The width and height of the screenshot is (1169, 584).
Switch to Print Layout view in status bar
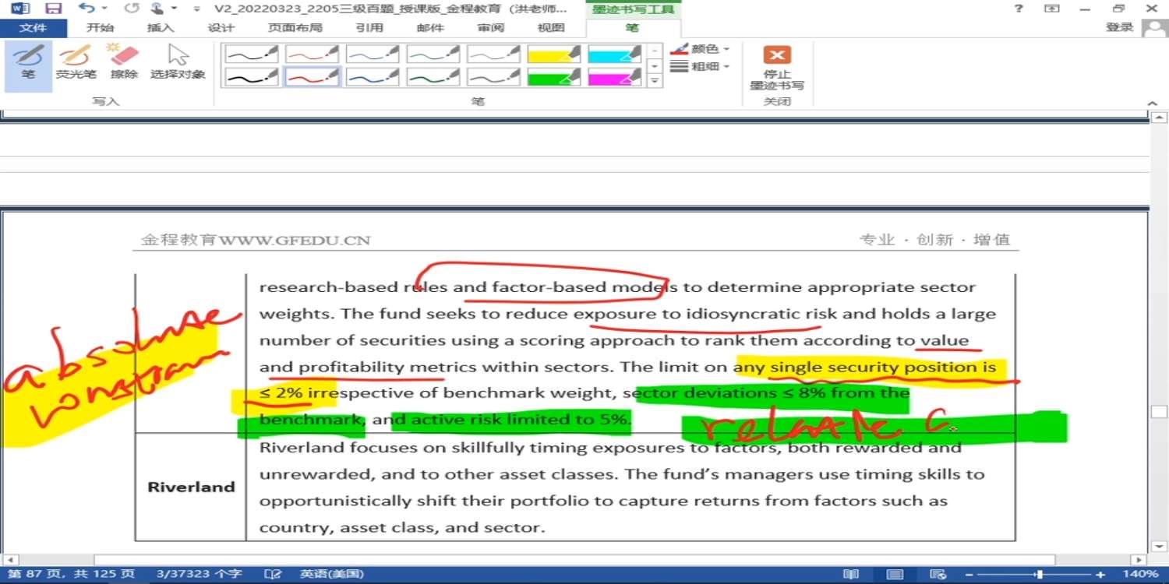895,574
